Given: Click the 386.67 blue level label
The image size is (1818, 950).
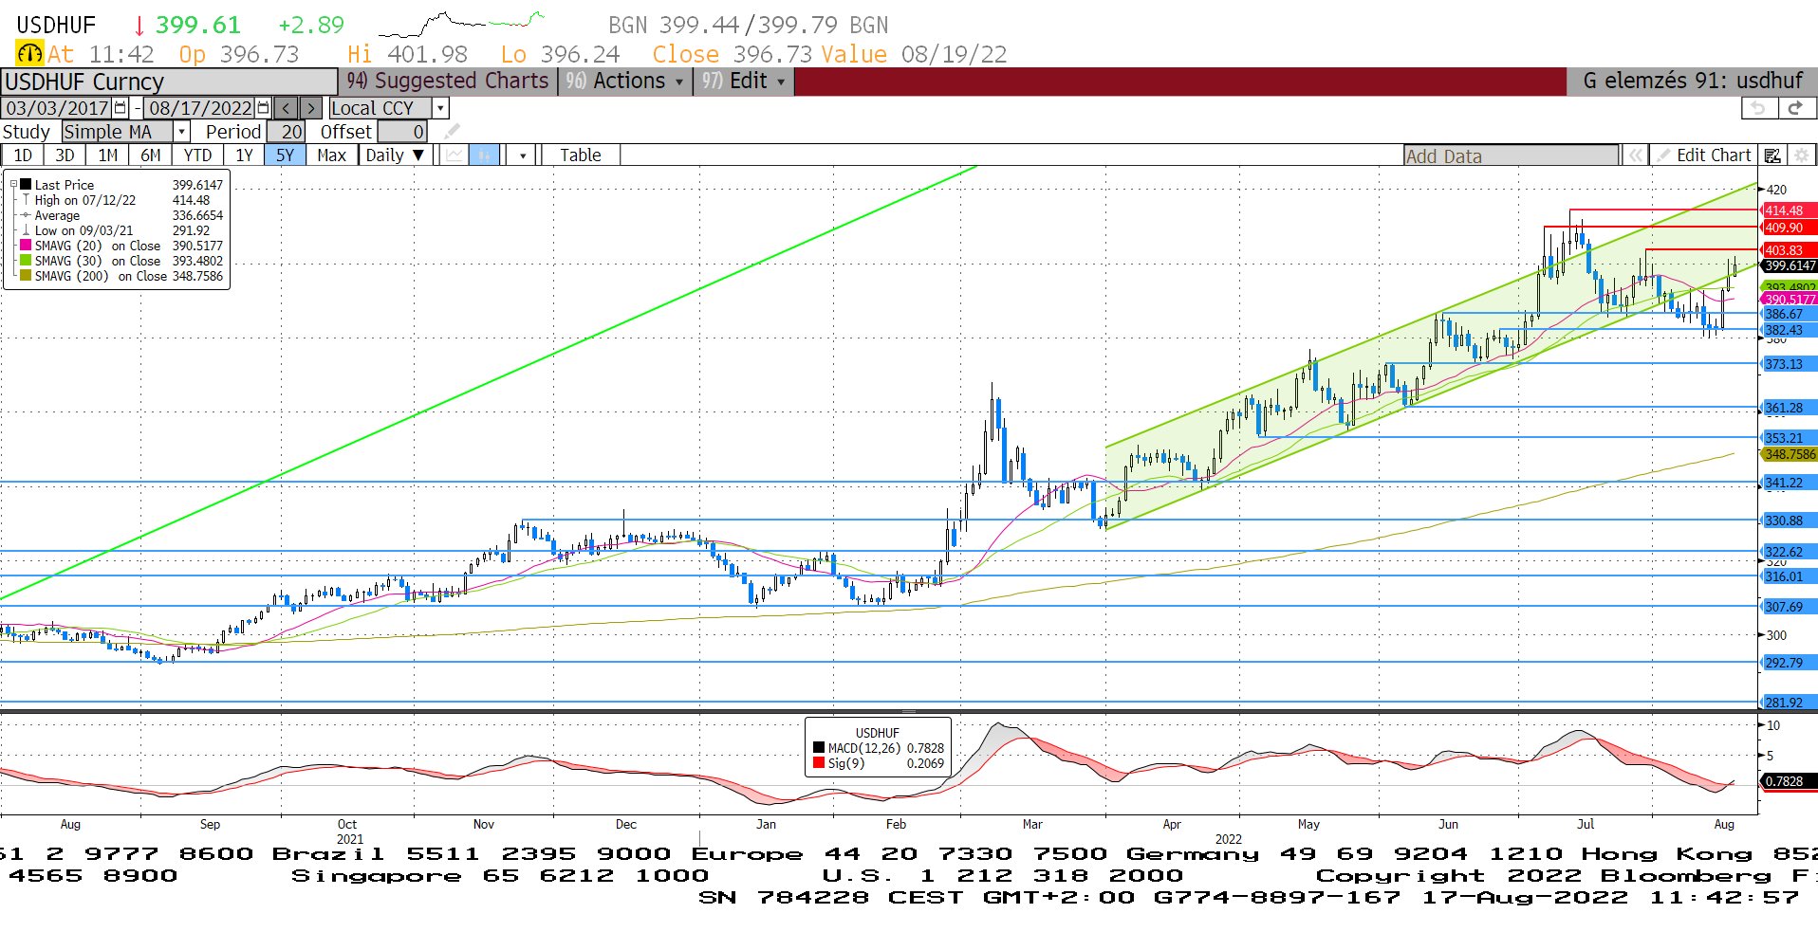Looking at the screenshot, I should click(1790, 314).
